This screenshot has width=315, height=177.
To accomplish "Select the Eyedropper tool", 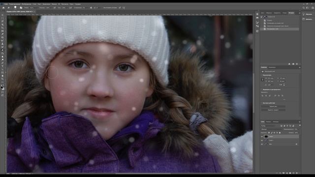I will tap(2, 34).
